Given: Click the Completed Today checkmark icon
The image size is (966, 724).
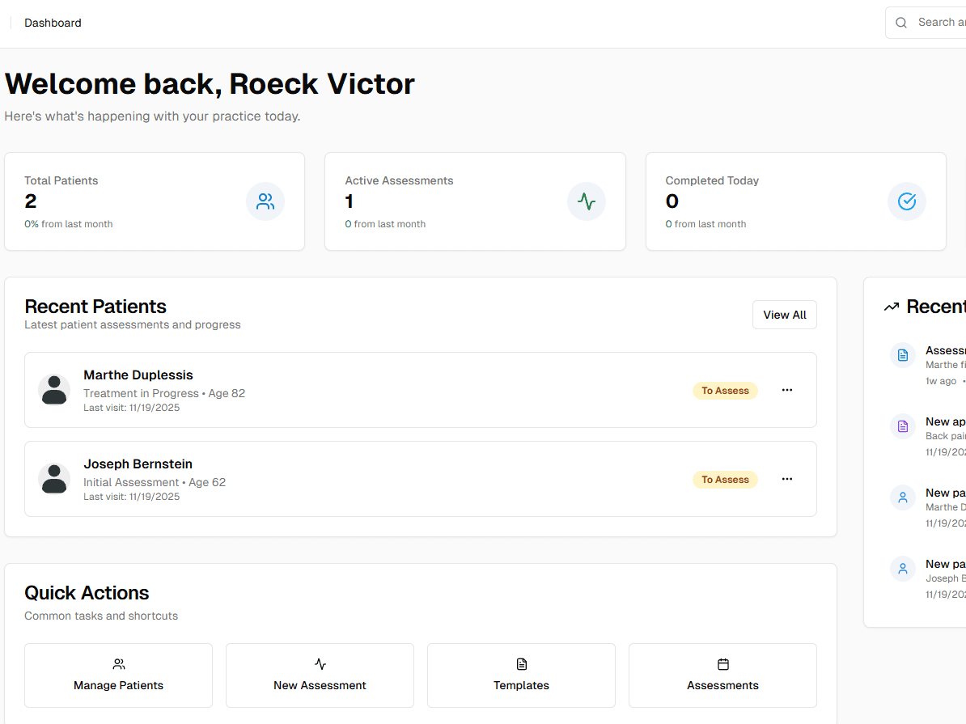Looking at the screenshot, I should click(907, 201).
